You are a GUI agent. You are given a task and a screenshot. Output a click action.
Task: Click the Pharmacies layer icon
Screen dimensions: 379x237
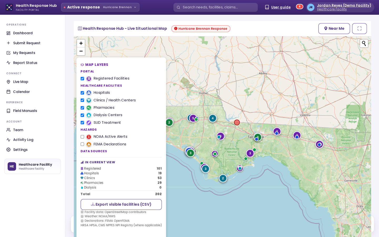coord(89,108)
